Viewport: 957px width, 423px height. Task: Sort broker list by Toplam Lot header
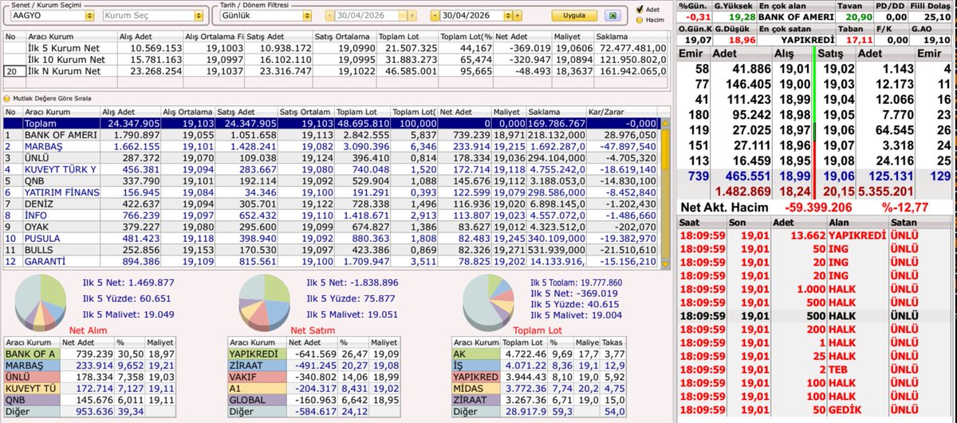click(x=363, y=113)
